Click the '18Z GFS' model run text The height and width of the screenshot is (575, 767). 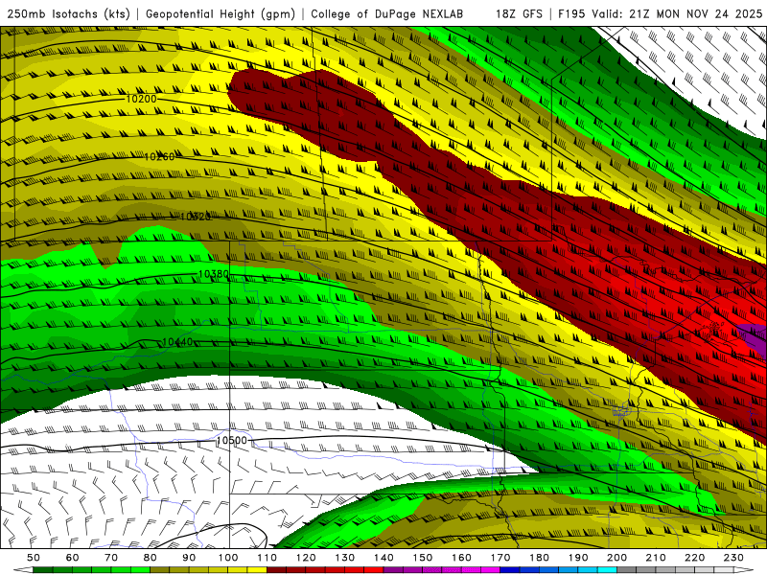519,13
